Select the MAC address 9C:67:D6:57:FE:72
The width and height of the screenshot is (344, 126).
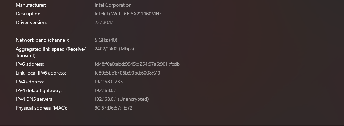click(113, 108)
